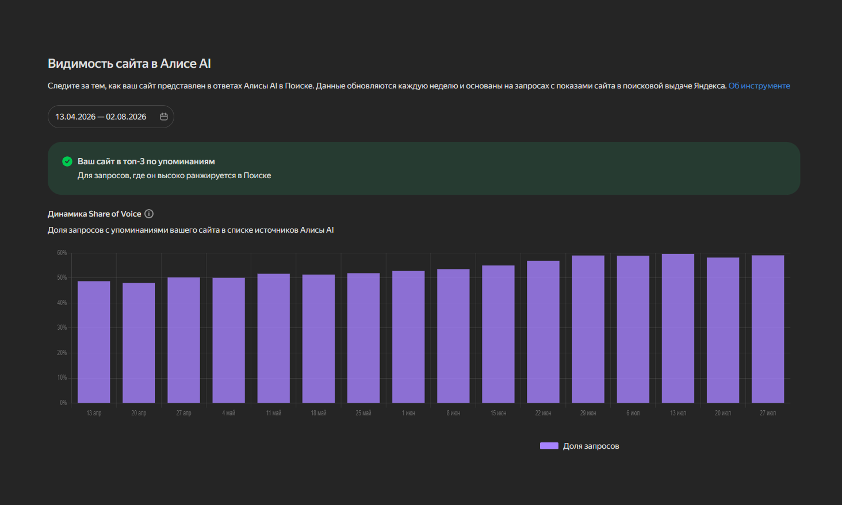The width and height of the screenshot is (842, 505).
Task: Click green checkmark icon in top-3 banner
Action: click(67, 161)
